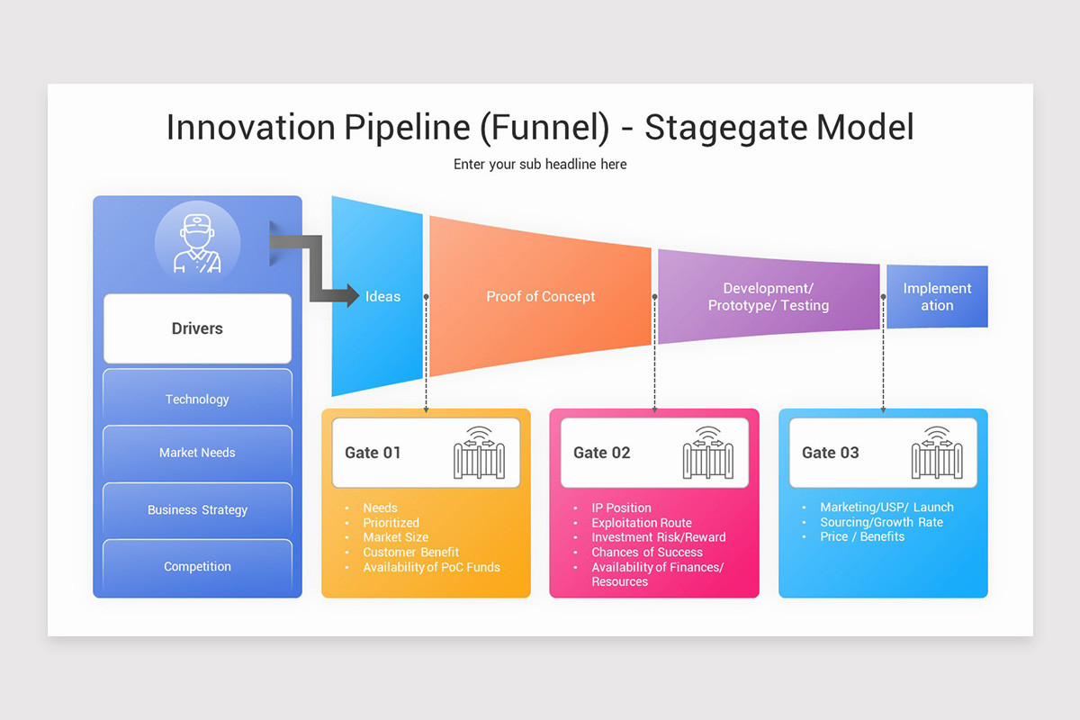Click the Gate 01 label text

coord(373,453)
